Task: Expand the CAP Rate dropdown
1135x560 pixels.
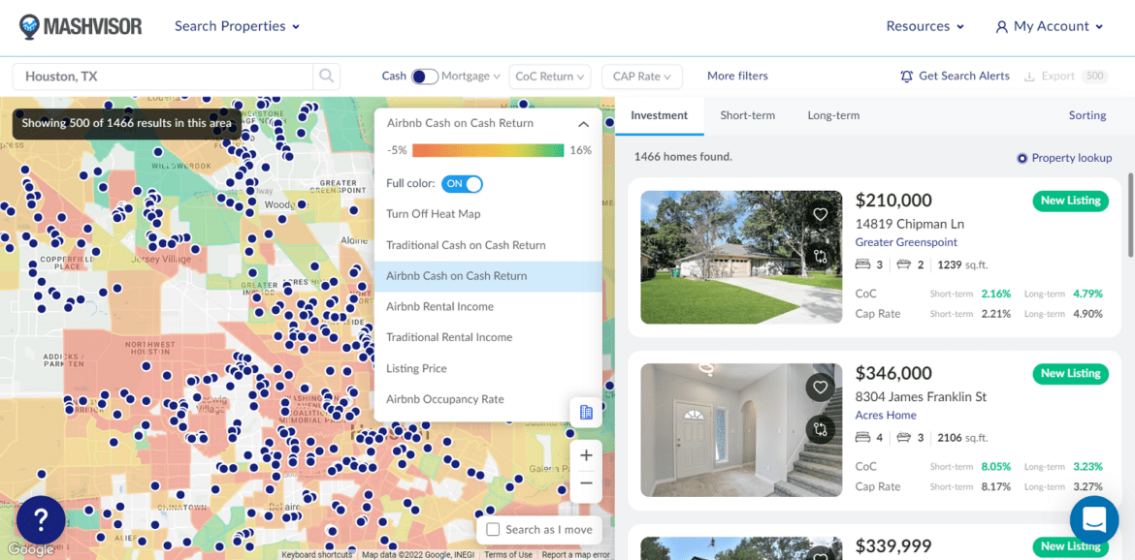Action: pyautogui.click(x=641, y=77)
